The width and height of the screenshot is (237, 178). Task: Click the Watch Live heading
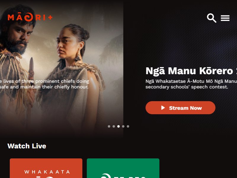[27, 146]
